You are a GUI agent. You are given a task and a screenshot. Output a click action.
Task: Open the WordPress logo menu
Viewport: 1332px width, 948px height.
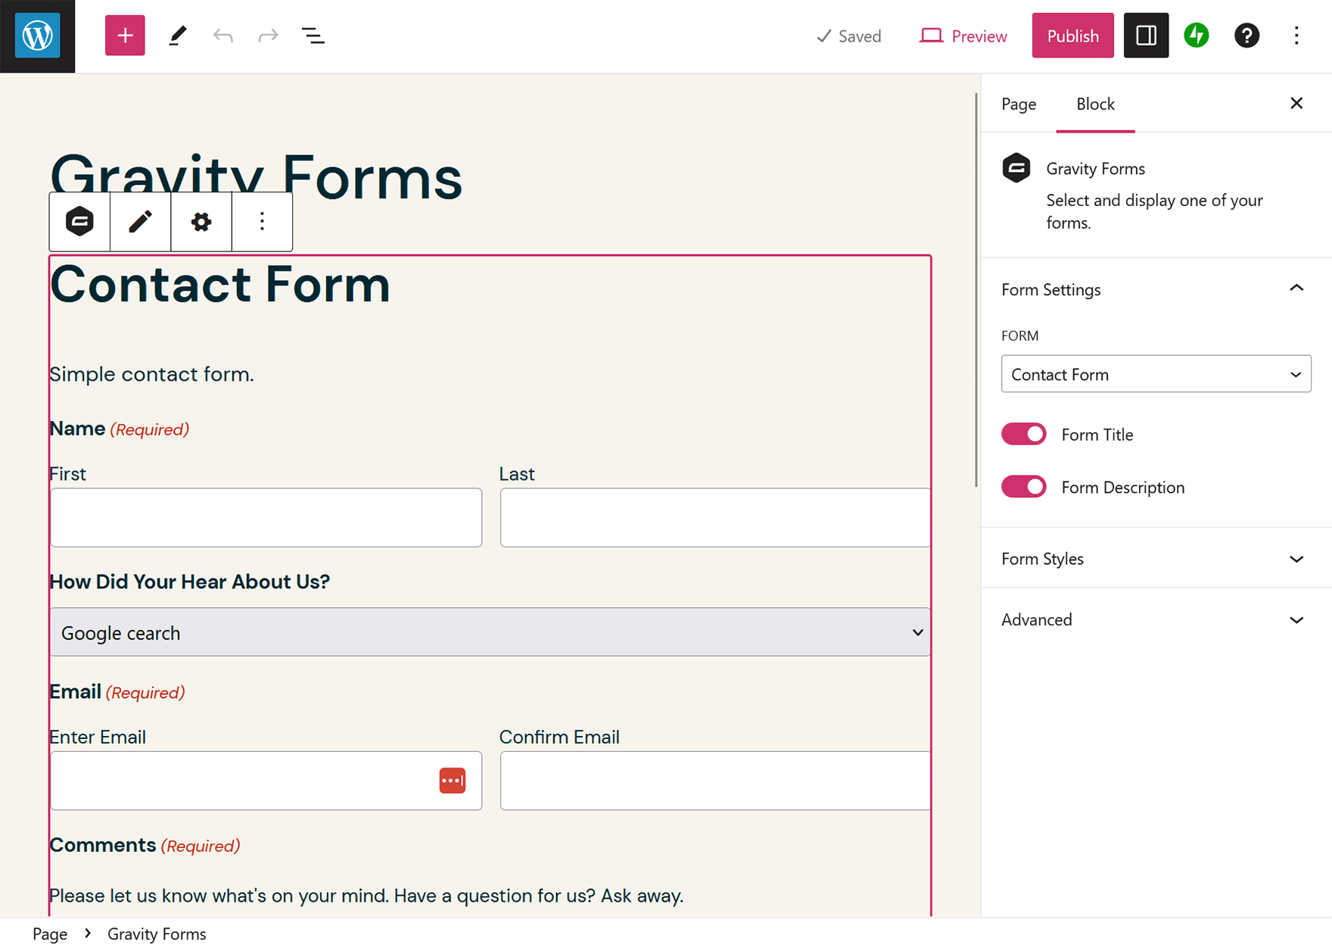37,36
